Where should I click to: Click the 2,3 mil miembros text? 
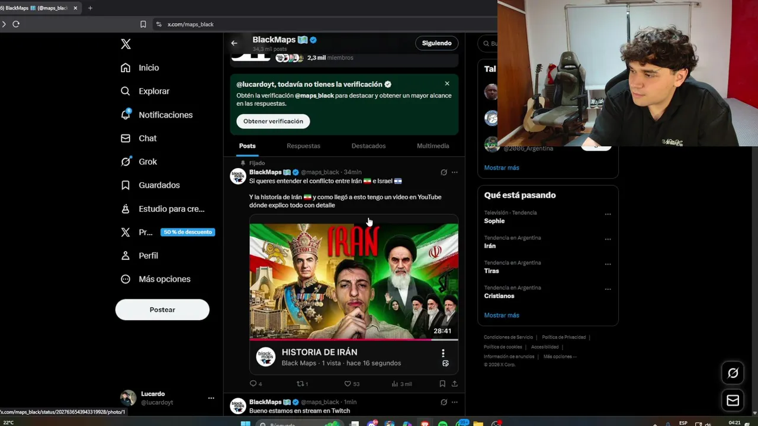coord(330,57)
